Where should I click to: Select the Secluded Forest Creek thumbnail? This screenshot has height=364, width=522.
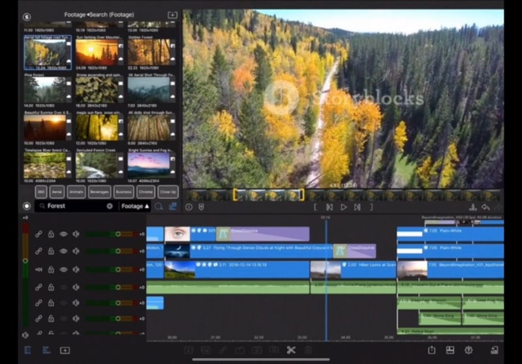tap(97, 165)
